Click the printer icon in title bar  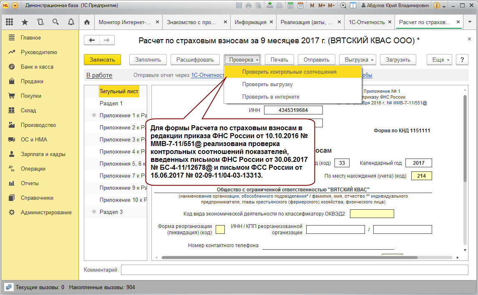click(249, 5)
